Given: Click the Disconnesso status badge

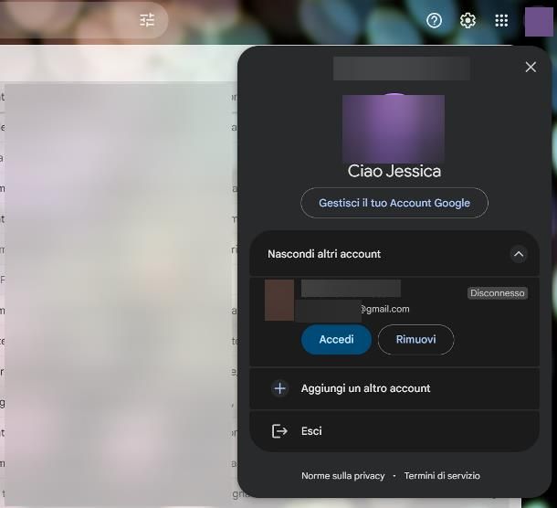Looking at the screenshot, I should click(497, 293).
